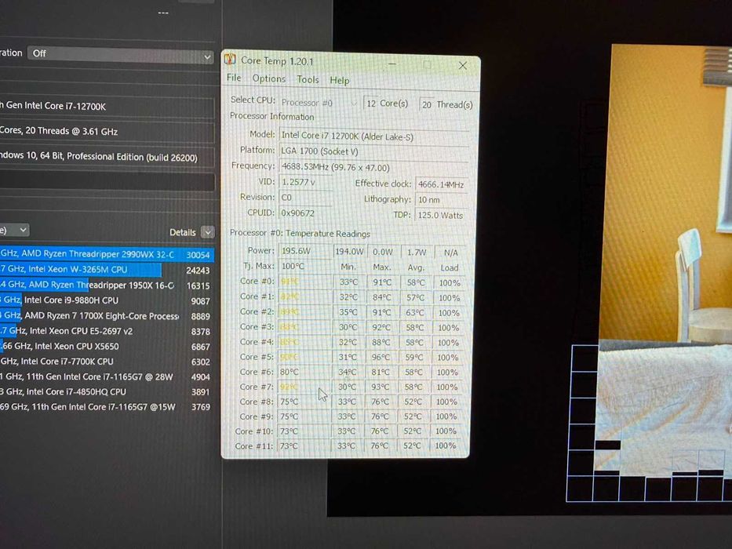The height and width of the screenshot is (549, 732).
Task: Click the processor name field Intel Core i7-12700K
Action: click(107, 107)
